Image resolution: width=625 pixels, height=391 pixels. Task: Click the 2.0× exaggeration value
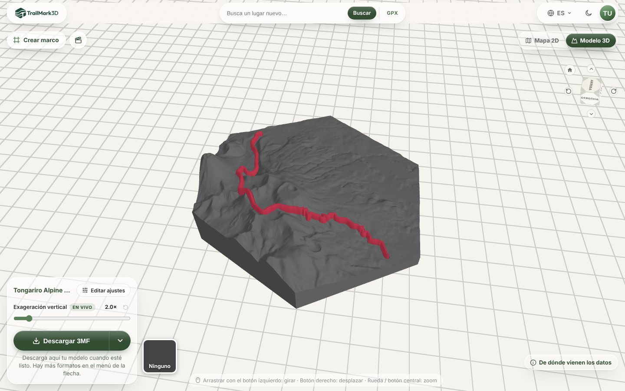[x=111, y=307]
